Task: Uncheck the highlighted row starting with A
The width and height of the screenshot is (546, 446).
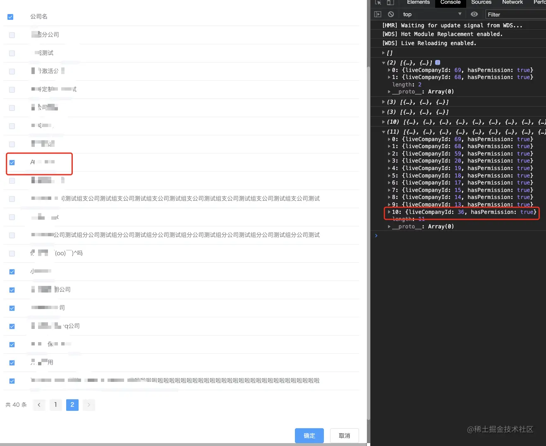Action: click(12, 163)
